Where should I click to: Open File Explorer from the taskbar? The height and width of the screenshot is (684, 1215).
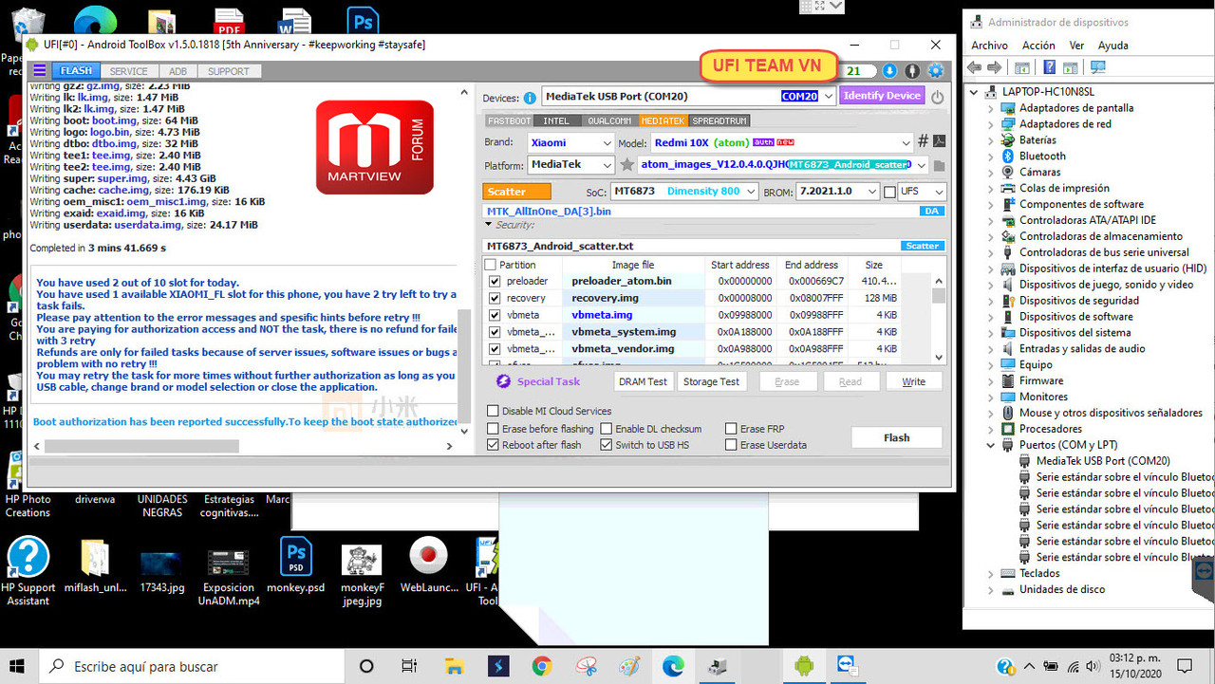pos(455,666)
